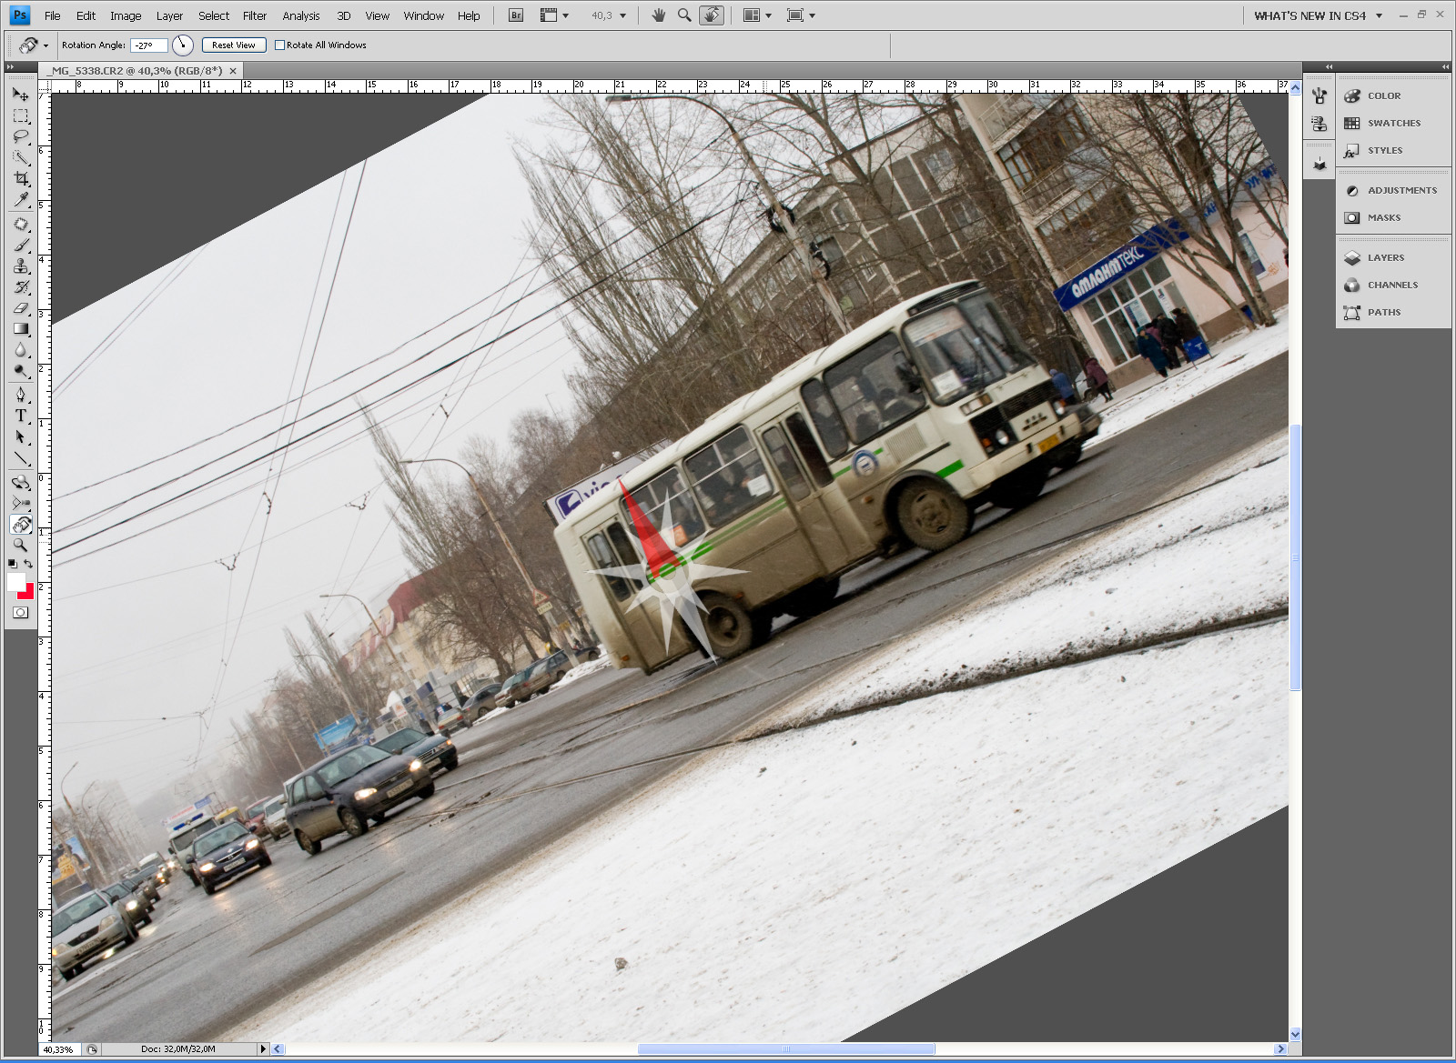This screenshot has height=1063, width=1456.
Task: Select the Gradient tool
Action: [x=21, y=329]
